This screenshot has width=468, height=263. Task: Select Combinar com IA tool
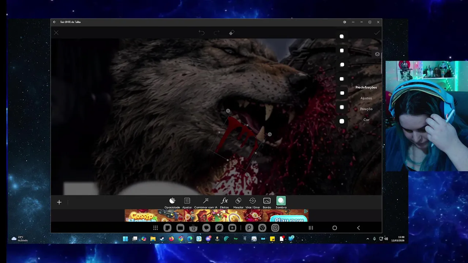(206, 203)
